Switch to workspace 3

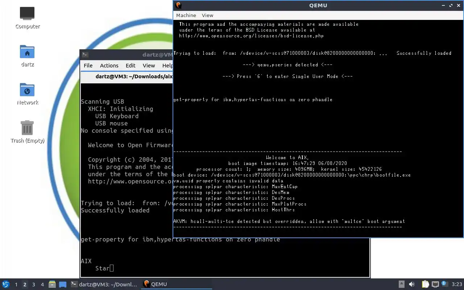[x=33, y=285]
